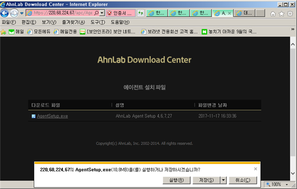This screenshot has width=297, height=189.
Task: Click the 파일변경 날짜 column header
Action: click(x=212, y=105)
